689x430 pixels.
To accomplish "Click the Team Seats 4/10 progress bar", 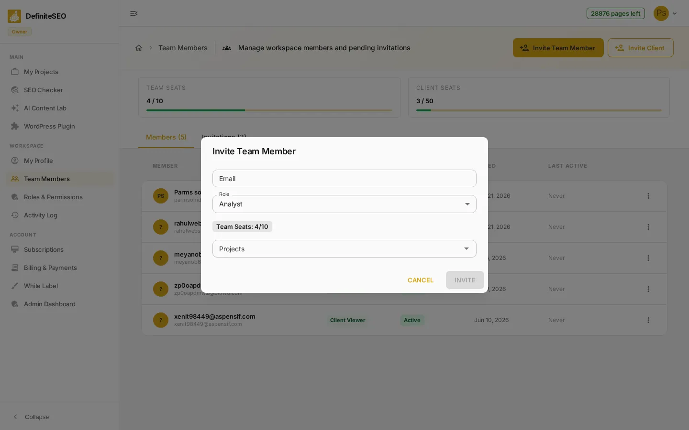I will pyautogui.click(x=269, y=110).
